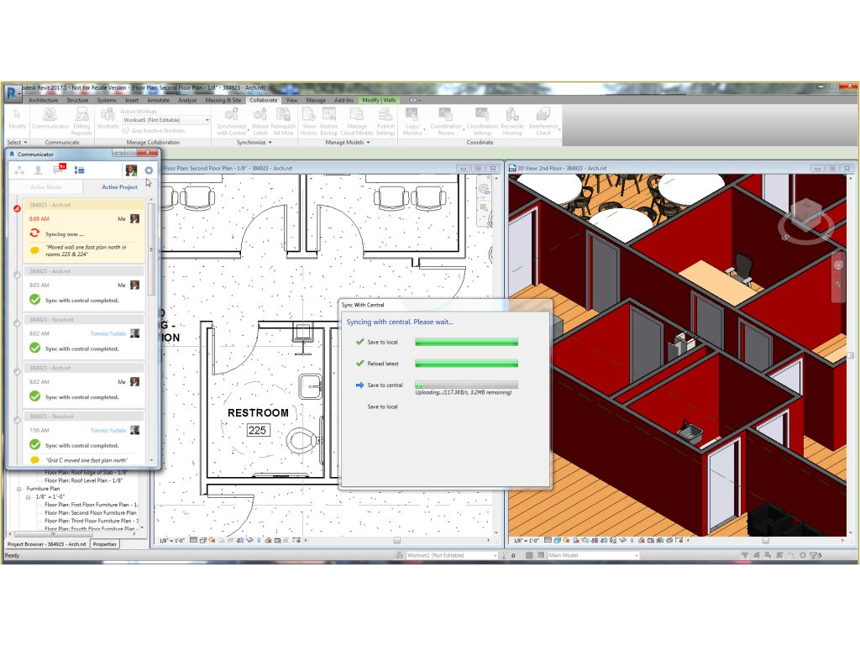The height and width of the screenshot is (645, 860).
Task: Click the Save to local progress bar
Action: pos(466,343)
